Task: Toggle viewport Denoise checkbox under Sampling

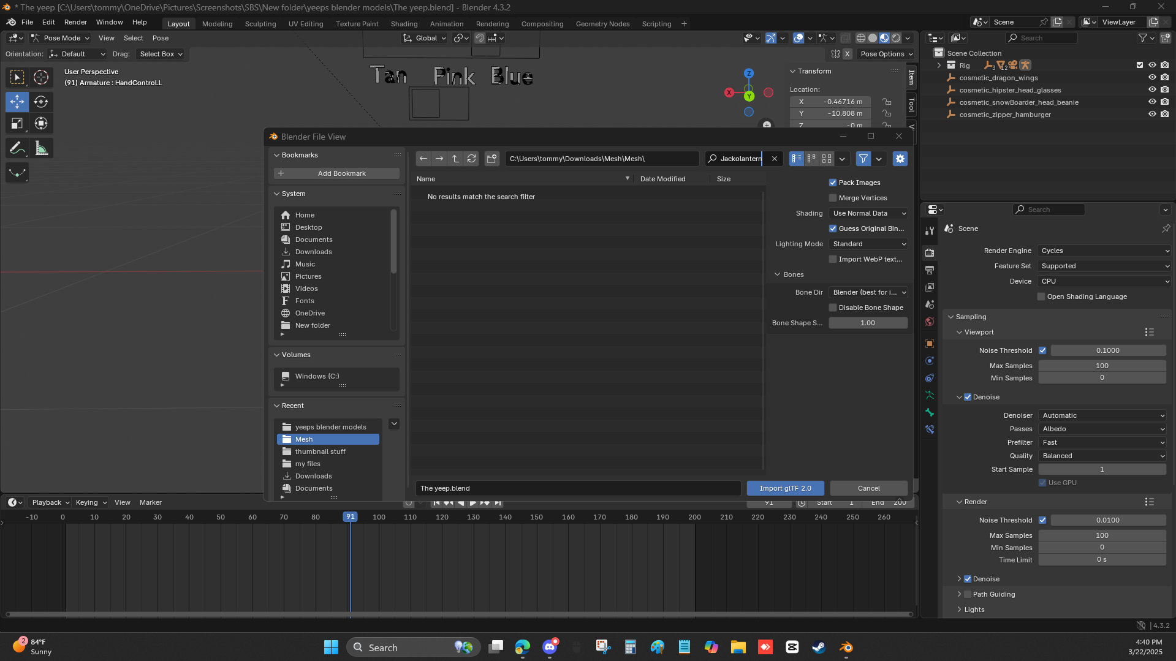Action: pyautogui.click(x=968, y=397)
